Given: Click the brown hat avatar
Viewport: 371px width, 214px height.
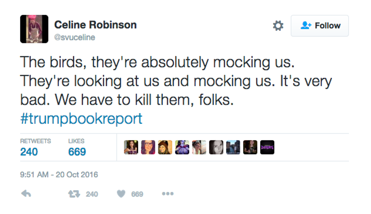Looking at the screenshot, I should (x=165, y=147).
